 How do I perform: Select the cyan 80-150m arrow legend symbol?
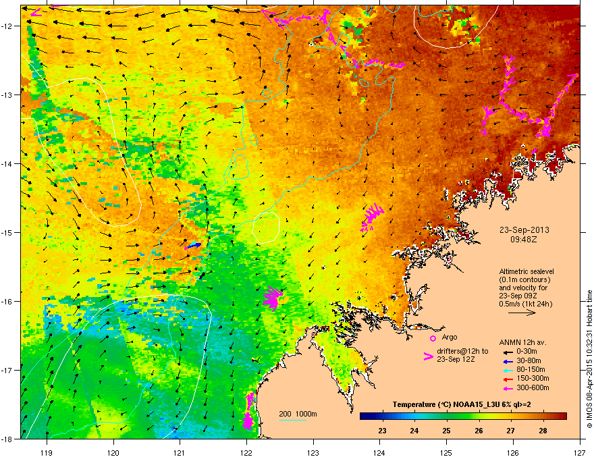pyautogui.click(x=508, y=370)
